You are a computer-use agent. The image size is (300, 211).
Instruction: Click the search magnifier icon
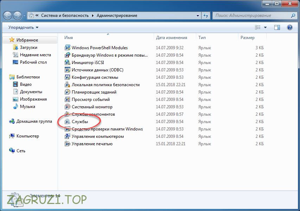click(x=293, y=16)
